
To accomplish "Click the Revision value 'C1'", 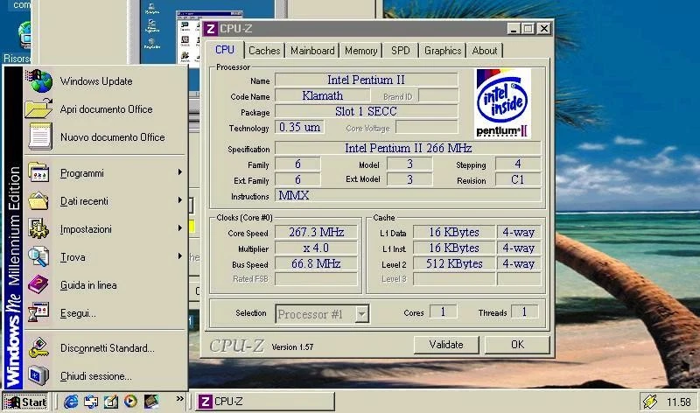I will 518,179.
